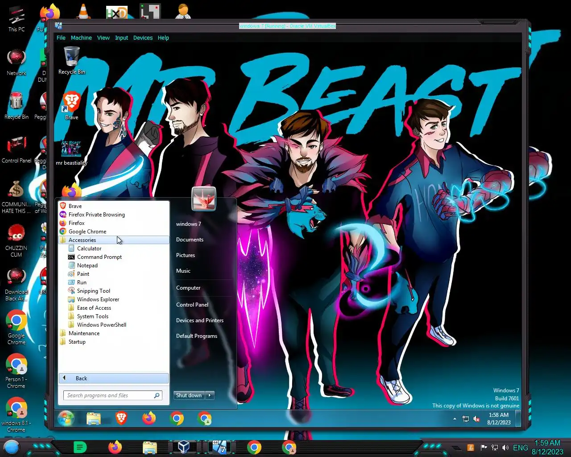Click the host Start orb
The height and width of the screenshot is (457, 571).
click(x=12, y=447)
